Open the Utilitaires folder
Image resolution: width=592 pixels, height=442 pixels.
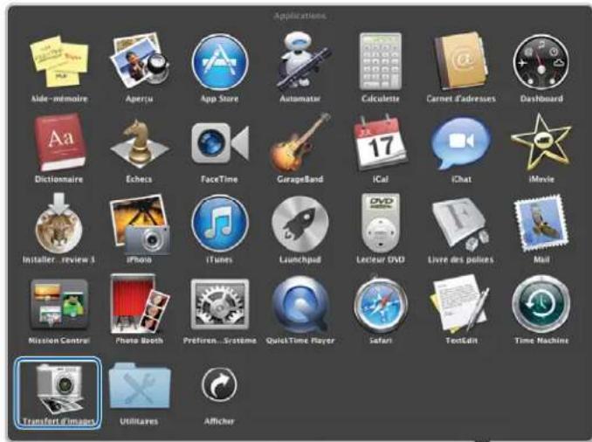(x=140, y=385)
